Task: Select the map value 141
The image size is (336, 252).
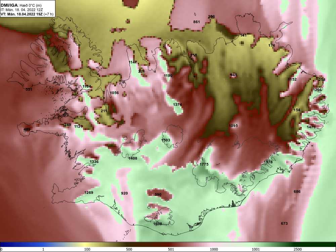Action: [243, 35]
